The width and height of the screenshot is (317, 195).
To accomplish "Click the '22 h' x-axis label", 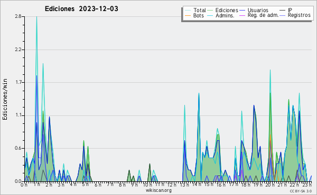I will click(295, 185).
